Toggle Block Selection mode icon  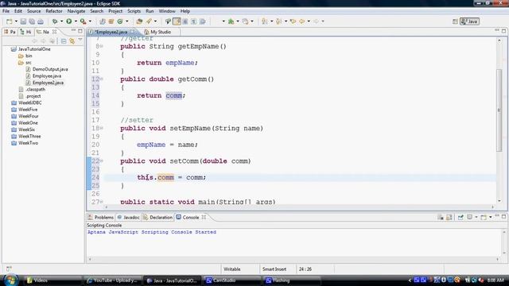[x=185, y=21]
